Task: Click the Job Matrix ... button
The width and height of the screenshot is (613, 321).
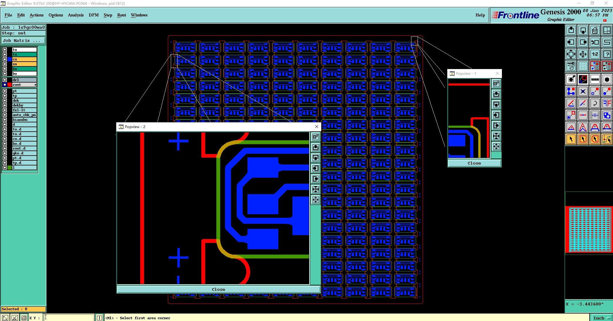Action: (x=24, y=41)
